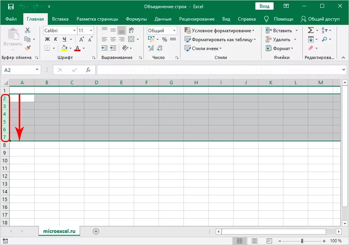
Task: Apply percent style format
Action: pos(164,39)
